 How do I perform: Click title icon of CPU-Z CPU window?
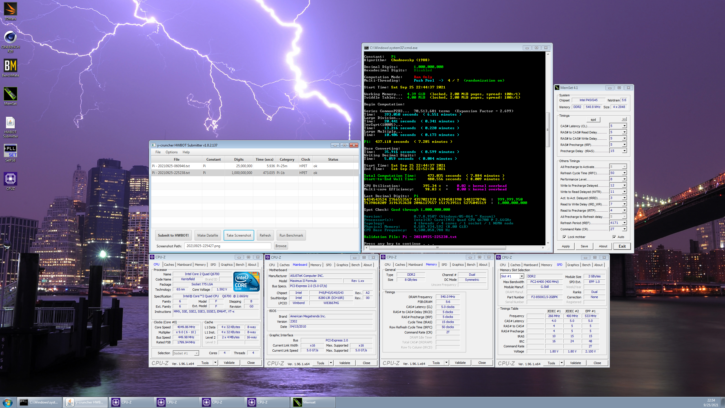tap(152, 257)
